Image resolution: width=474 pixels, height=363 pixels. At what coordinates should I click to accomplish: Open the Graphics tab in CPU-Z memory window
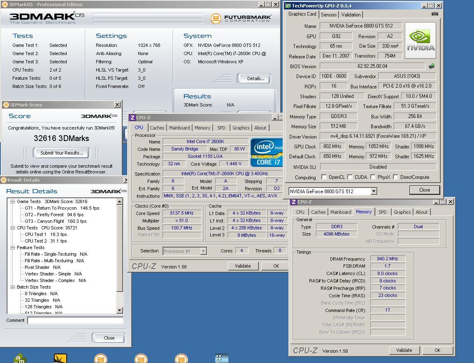[402, 212]
